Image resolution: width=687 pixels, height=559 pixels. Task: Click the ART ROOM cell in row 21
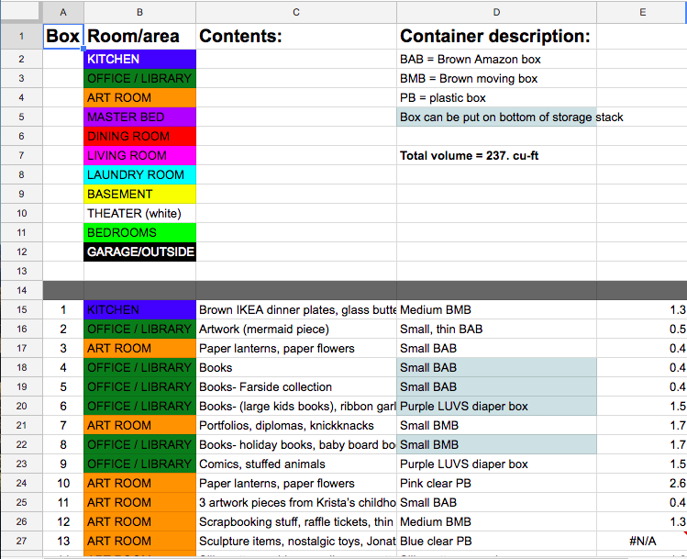(139, 426)
